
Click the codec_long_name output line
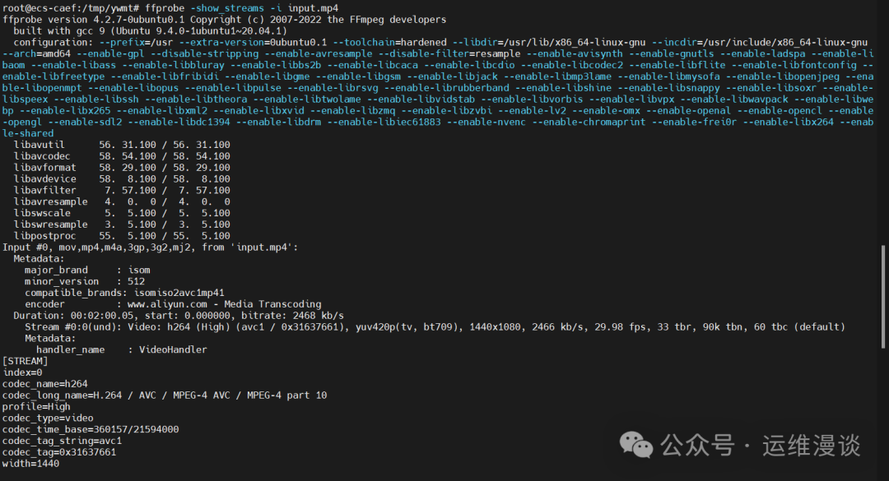[165, 395]
